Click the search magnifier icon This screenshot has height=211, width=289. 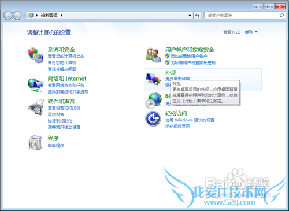pos(281,16)
